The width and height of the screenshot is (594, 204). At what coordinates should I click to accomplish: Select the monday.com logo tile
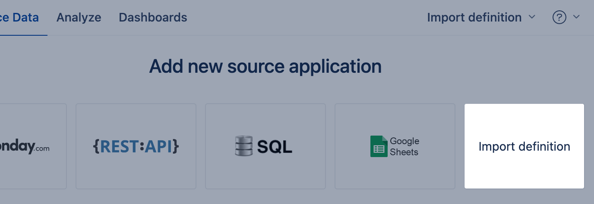30,146
